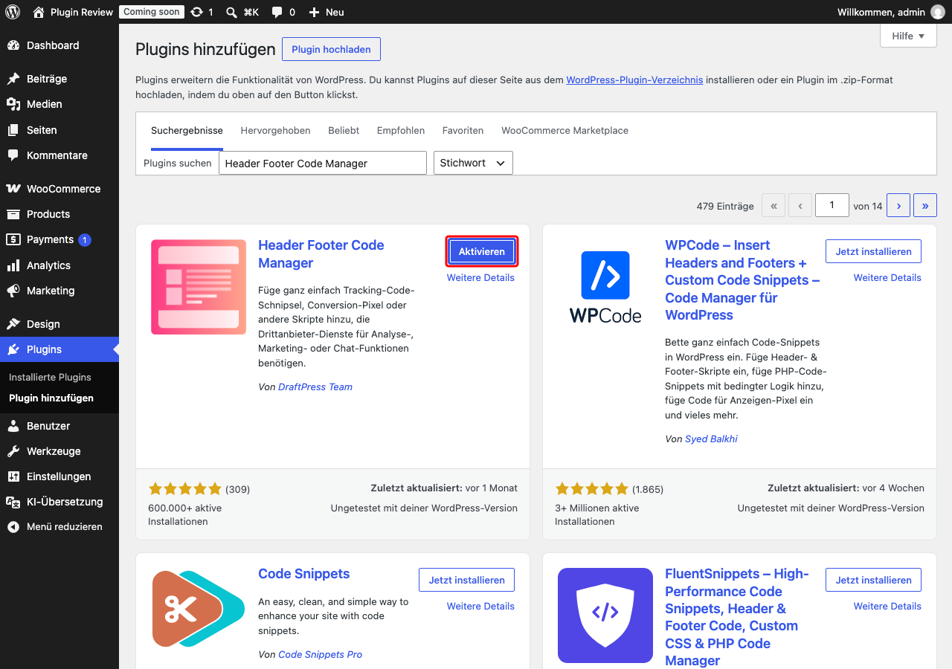Jump to the last results page
Image resolution: width=952 pixels, height=669 pixels.
pyautogui.click(x=924, y=205)
